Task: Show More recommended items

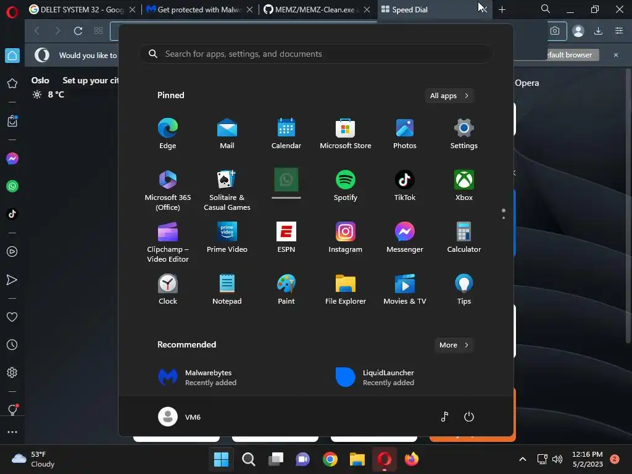Action: pos(454,345)
